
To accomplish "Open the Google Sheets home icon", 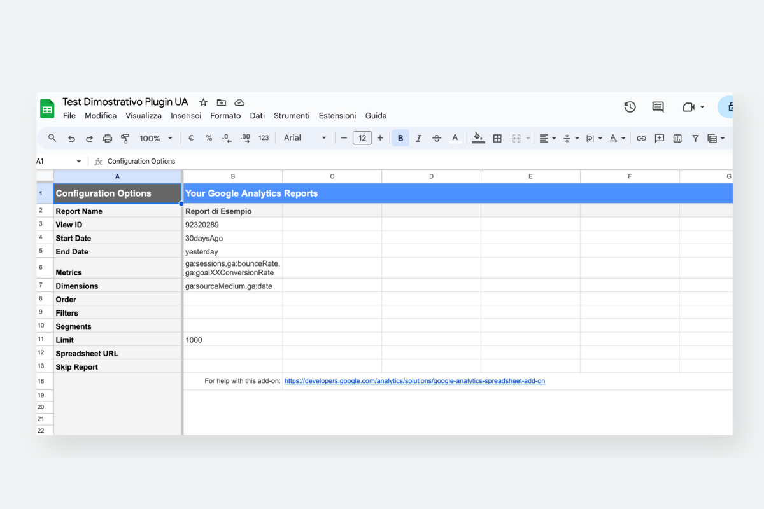I will pos(48,109).
